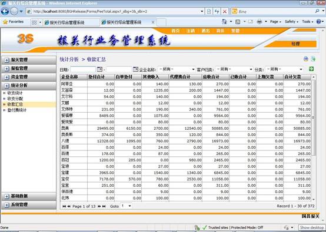The height and width of the screenshot is (232, 326).
Task: Open the 分类 dropdown
Action: [285, 69]
